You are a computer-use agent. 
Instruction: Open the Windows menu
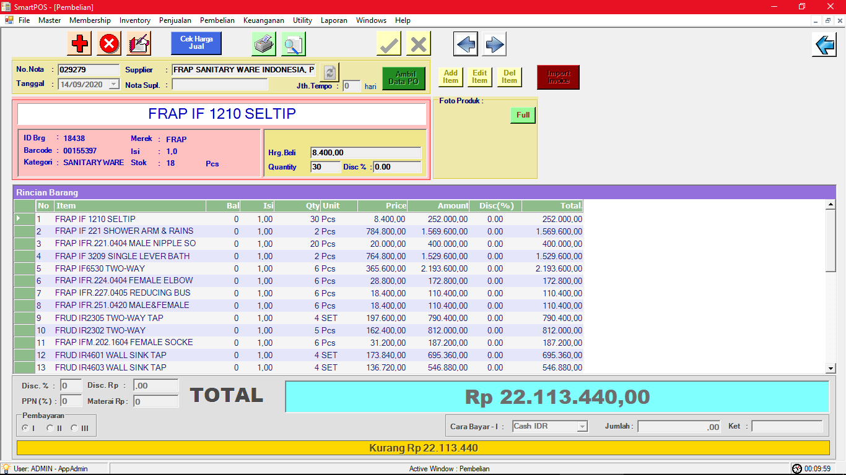pos(372,20)
